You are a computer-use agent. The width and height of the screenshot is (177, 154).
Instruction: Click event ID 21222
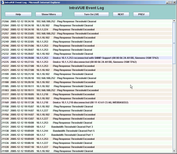pyautogui.click(x=5, y=66)
